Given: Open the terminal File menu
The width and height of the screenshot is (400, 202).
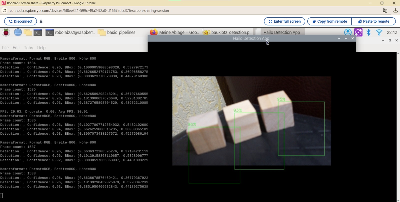Looking at the screenshot, I should click(5, 48).
